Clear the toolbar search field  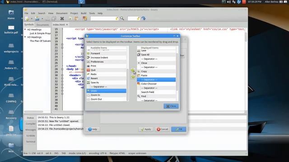point(117,18)
